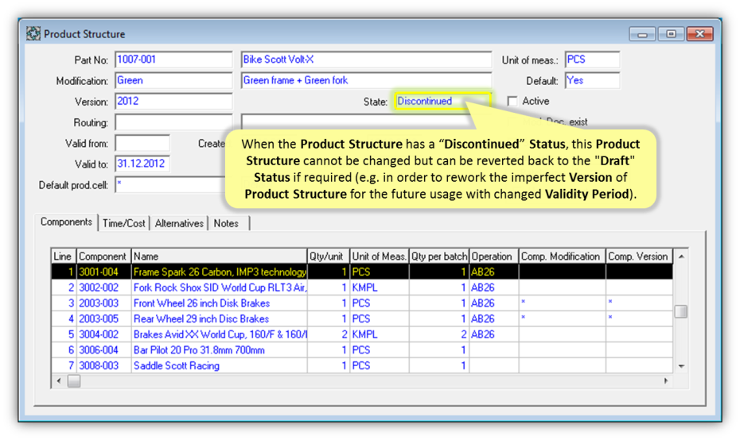Open the Alternatives tab
The height and width of the screenshot is (440, 740).
179,223
